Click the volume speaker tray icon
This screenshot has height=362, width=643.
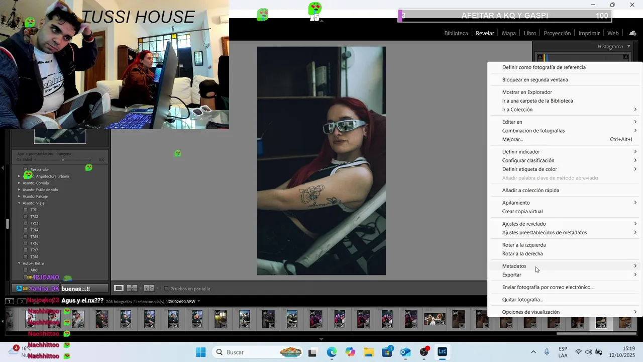point(588,352)
